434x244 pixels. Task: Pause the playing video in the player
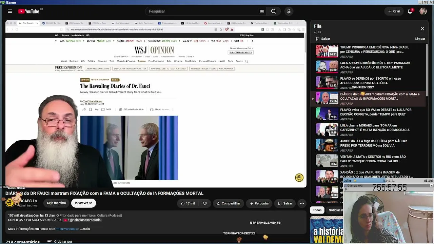click(156, 104)
